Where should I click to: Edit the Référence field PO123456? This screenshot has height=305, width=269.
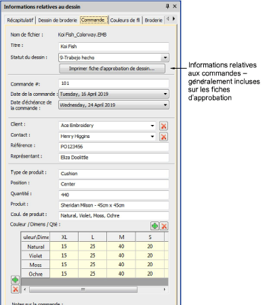coord(114,147)
